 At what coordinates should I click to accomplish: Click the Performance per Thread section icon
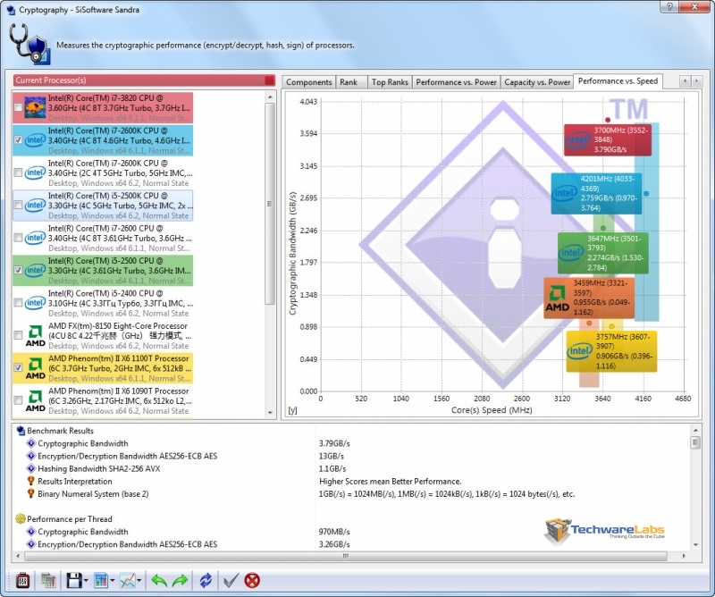coord(21,518)
